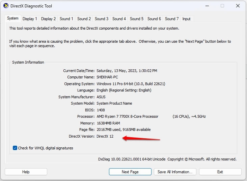Close the DirectX Diagnostic Tool window

pos(238,6)
